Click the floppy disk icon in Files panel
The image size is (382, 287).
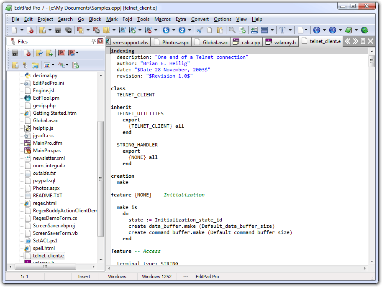click(x=15, y=53)
